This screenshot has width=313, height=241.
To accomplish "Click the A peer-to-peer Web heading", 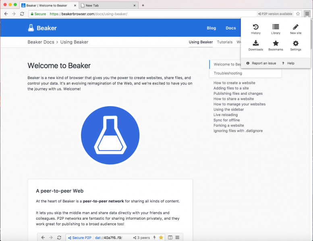I will point(60,191).
